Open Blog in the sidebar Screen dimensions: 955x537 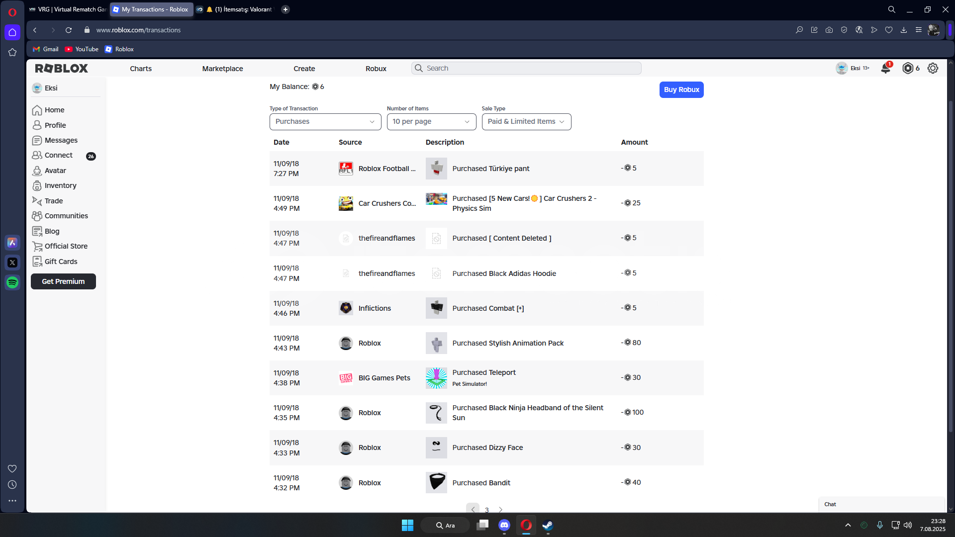tap(46, 231)
